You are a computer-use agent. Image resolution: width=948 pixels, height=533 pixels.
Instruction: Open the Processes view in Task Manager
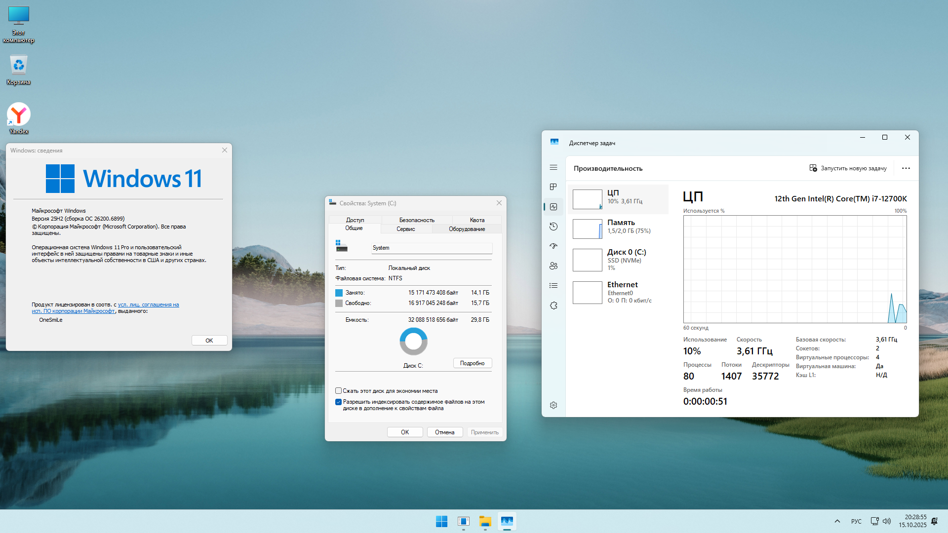coord(553,187)
